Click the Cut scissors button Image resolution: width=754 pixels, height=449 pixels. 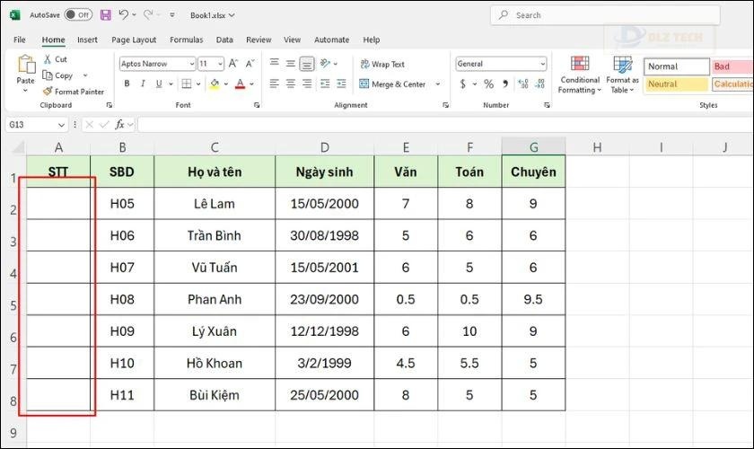pos(55,59)
